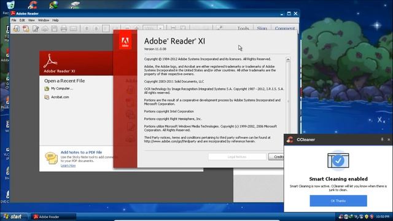Click the Adobe Reader title bar icon
Image resolution: width=393 pixels, height=221 pixels.
13,14
